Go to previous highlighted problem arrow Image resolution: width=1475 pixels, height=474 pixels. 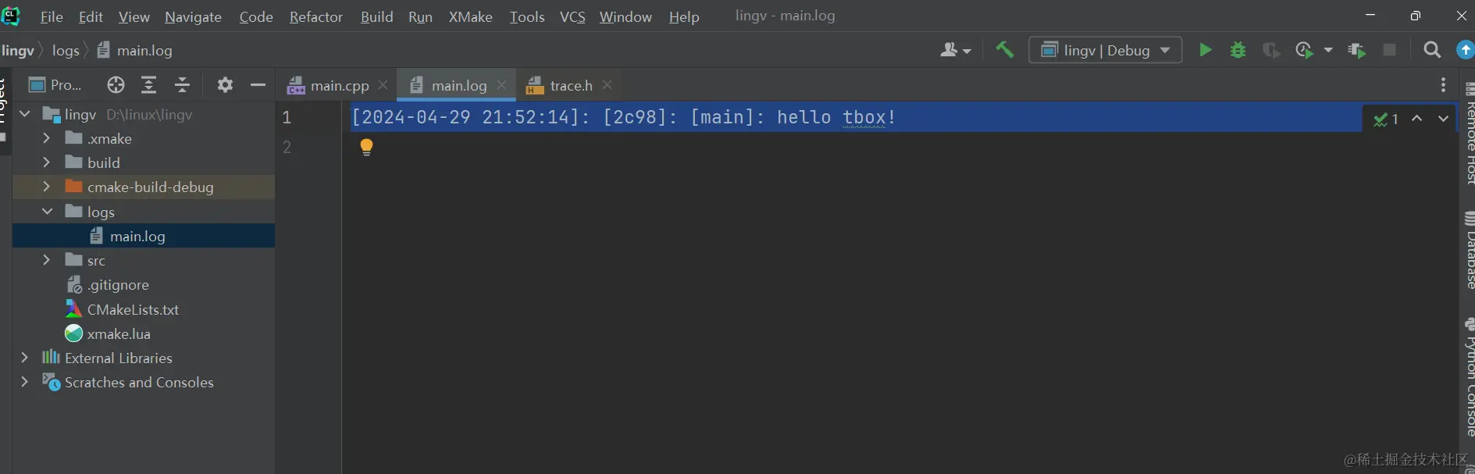tap(1417, 119)
